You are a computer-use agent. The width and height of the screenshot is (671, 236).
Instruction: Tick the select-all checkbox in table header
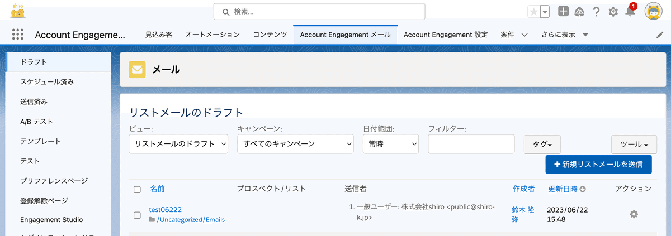click(137, 190)
